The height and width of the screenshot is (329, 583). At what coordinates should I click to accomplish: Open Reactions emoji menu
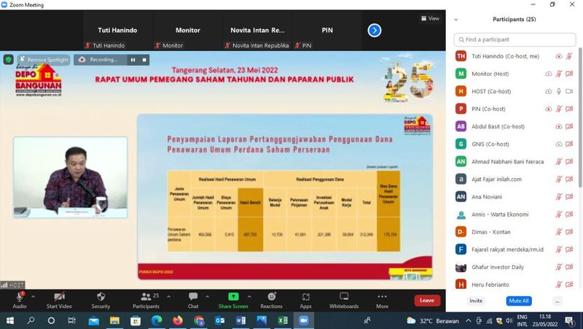click(x=271, y=300)
